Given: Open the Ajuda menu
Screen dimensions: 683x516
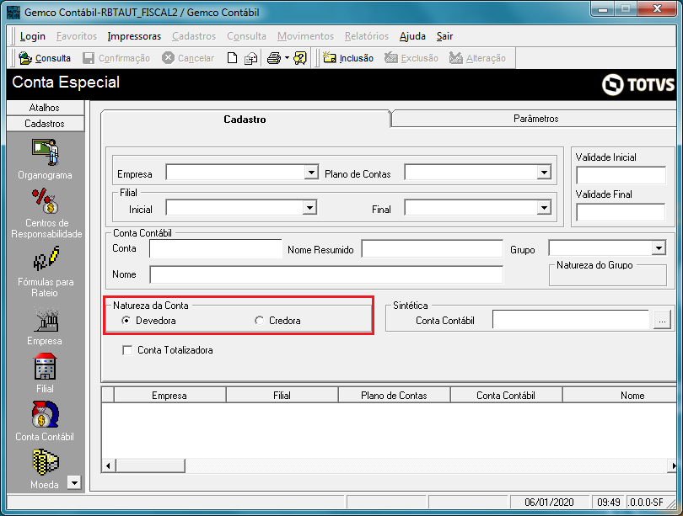Looking at the screenshot, I should coord(412,36).
